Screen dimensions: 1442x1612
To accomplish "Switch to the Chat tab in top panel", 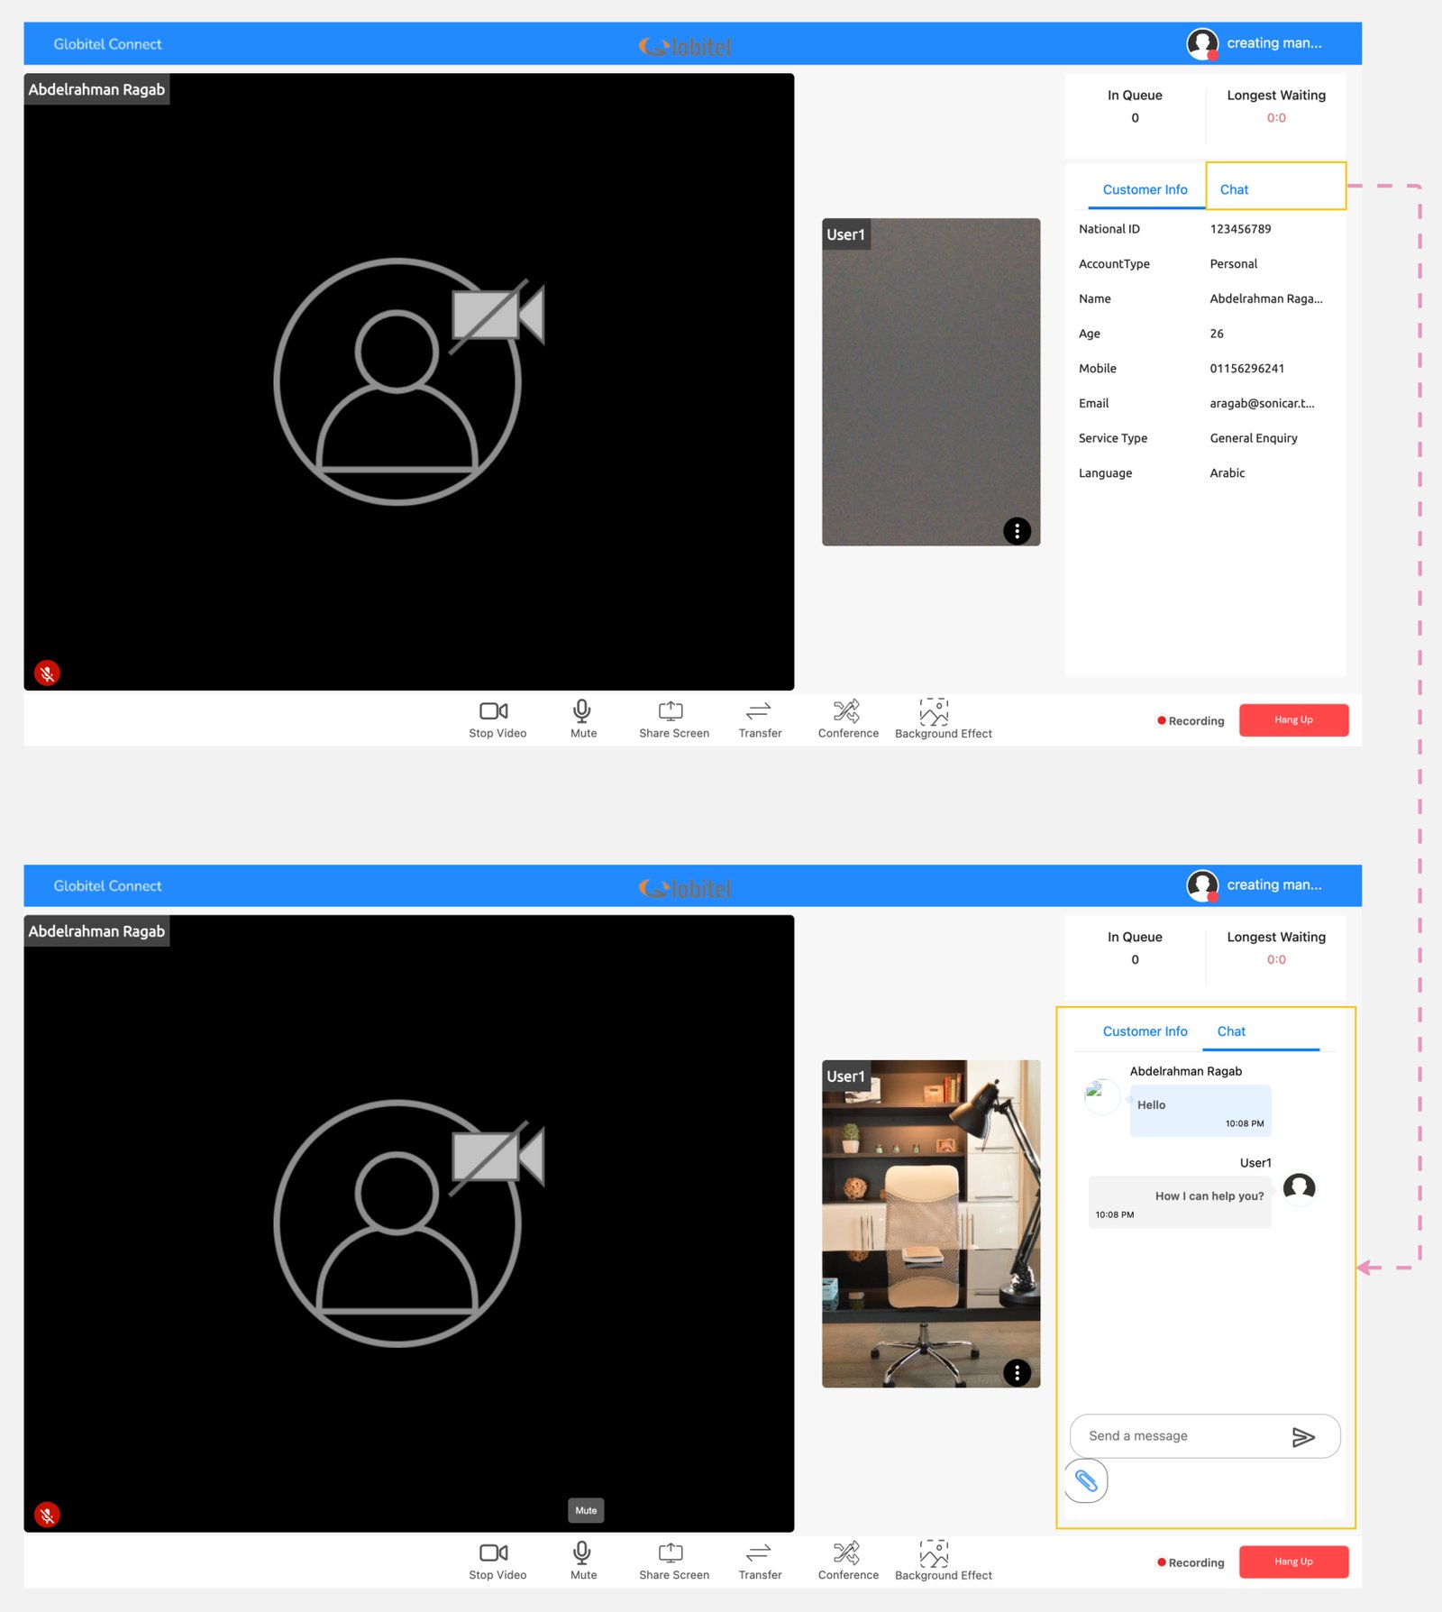I will point(1234,189).
